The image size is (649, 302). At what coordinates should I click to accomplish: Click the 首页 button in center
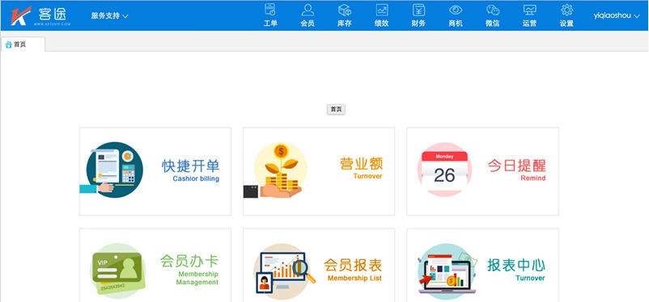click(336, 110)
